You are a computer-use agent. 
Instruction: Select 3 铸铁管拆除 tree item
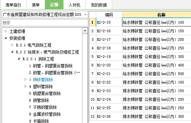point(41,80)
